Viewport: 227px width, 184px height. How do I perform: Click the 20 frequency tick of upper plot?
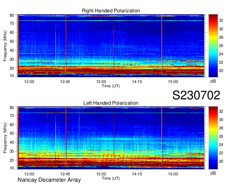tap(12, 68)
